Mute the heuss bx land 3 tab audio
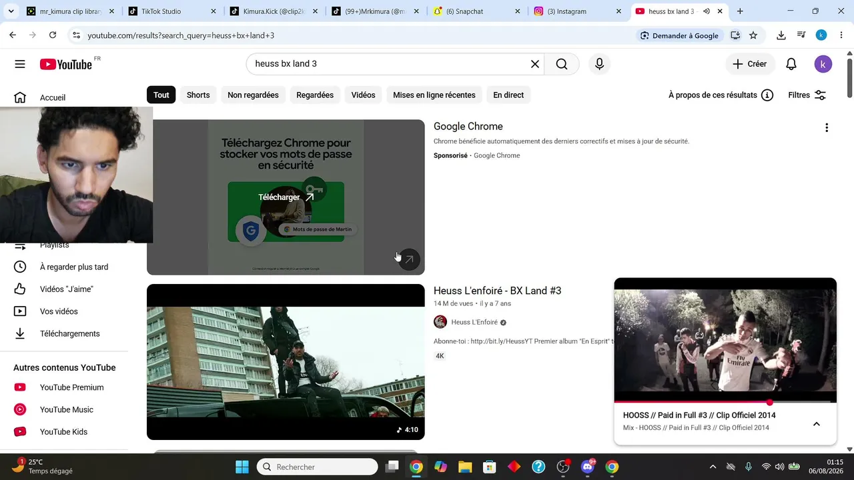 click(707, 11)
